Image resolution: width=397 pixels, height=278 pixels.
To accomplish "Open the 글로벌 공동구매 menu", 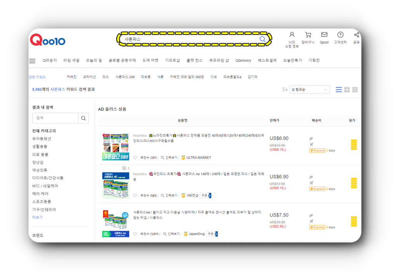I will [x=122, y=60].
